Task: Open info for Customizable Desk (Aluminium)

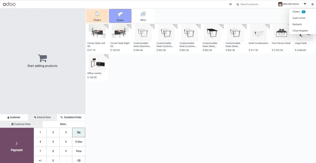Action: click(153, 26)
